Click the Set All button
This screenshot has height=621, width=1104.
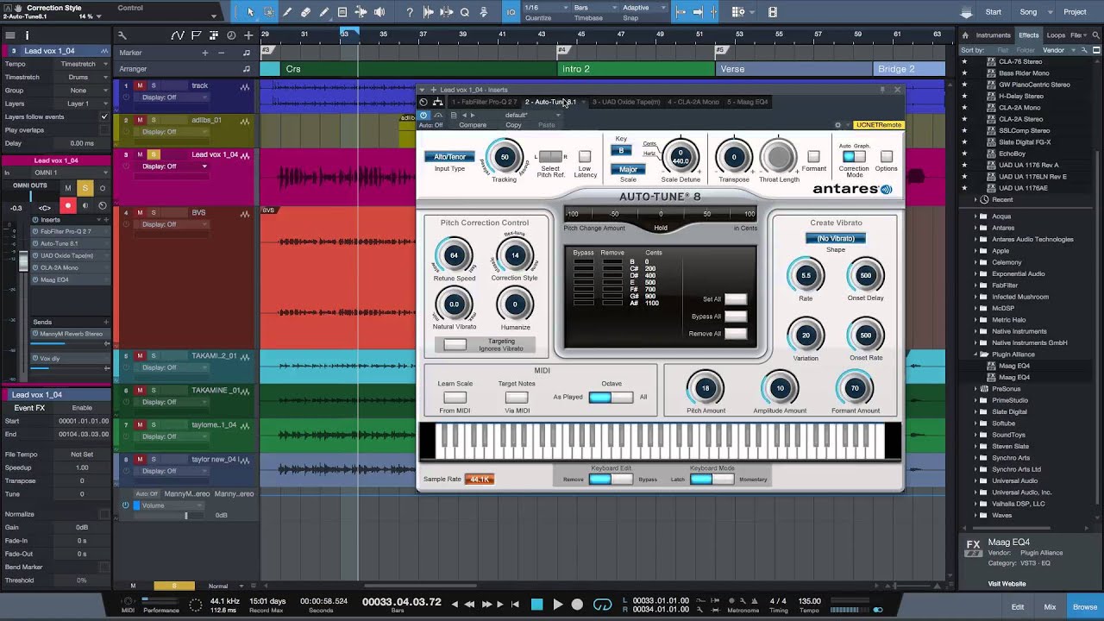pyautogui.click(x=736, y=299)
